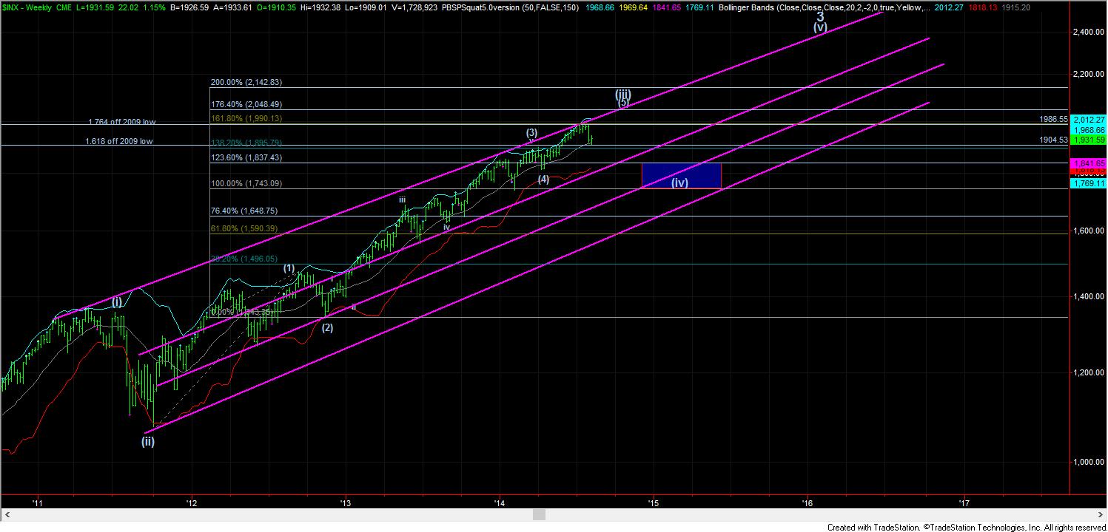
Task: Click the 1,400.00 price axis label
Action: pyautogui.click(x=1087, y=296)
